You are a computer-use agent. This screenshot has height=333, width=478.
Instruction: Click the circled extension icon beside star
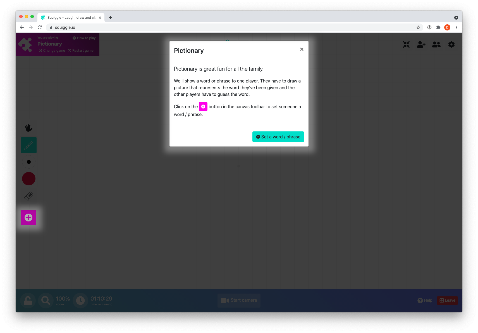(x=429, y=27)
